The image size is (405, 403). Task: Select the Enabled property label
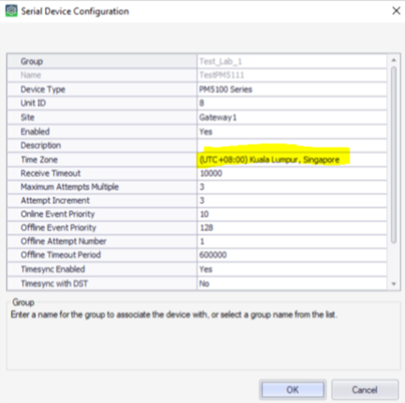pos(35,132)
